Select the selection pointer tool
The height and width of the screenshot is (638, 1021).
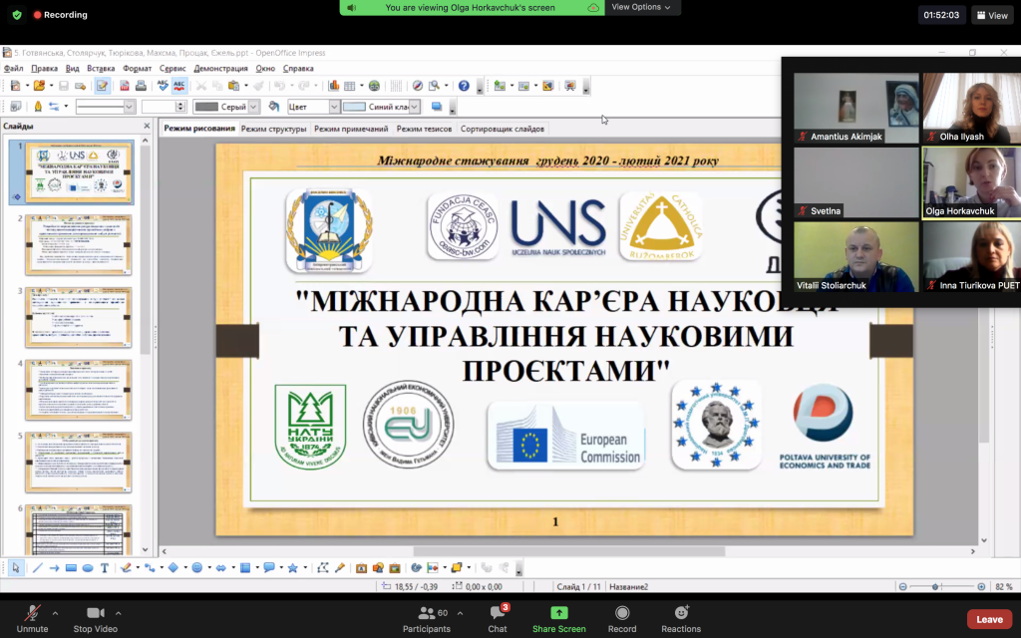(16, 567)
